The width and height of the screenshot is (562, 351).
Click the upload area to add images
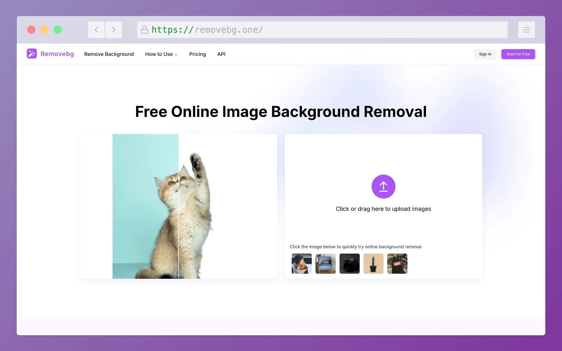[x=383, y=209]
